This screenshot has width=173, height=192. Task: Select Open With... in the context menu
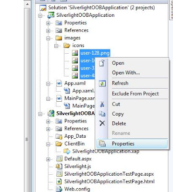pyautogui.click(x=126, y=73)
